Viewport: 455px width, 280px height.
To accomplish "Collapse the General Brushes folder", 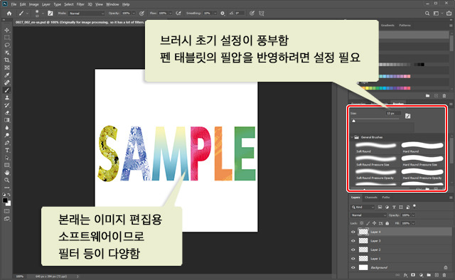I will [352, 137].
